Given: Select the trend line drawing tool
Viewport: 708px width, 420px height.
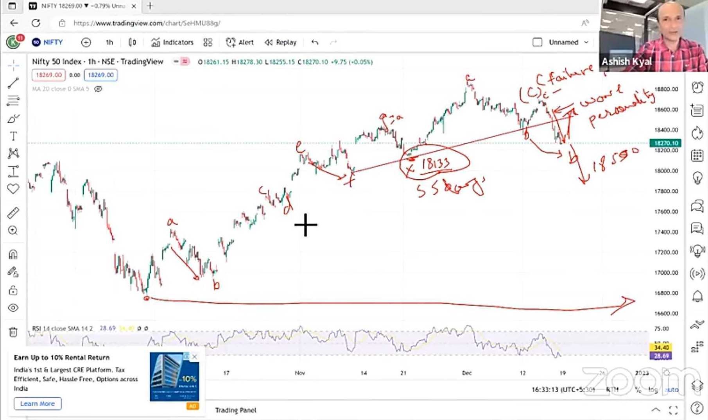Looking at the screenshot, I should pyautogui.click(x=13, y=83).
